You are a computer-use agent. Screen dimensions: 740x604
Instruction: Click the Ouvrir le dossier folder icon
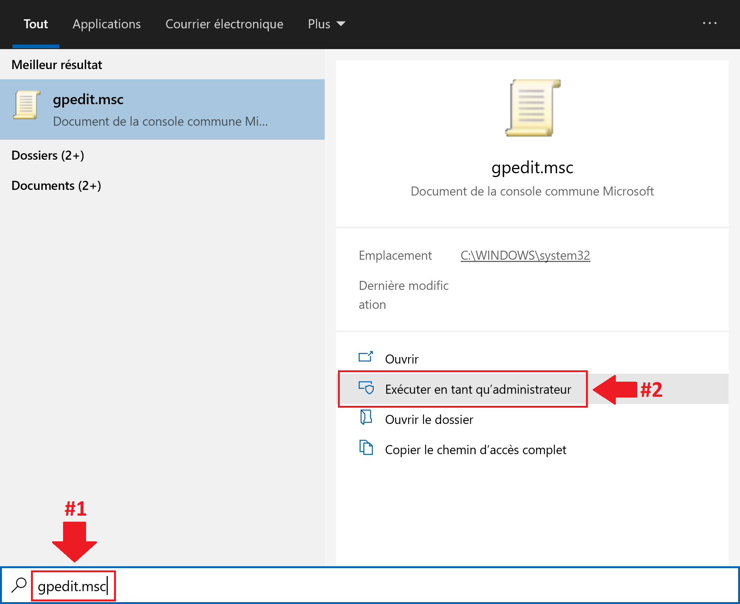[366, 418]
